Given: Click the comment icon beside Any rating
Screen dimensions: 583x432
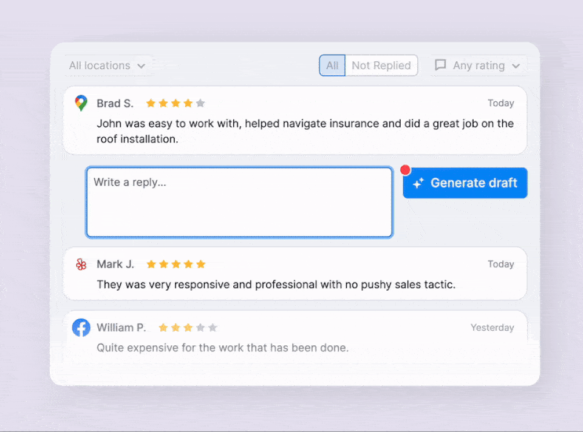Looking at the screenshot, I should point(441,65).
